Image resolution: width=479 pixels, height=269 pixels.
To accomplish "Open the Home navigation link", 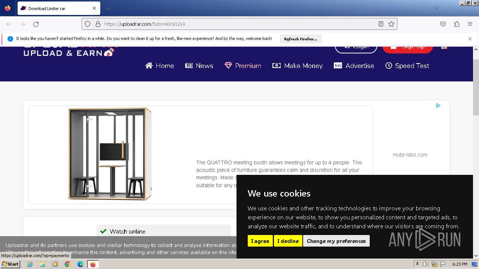I will [160, 66].
